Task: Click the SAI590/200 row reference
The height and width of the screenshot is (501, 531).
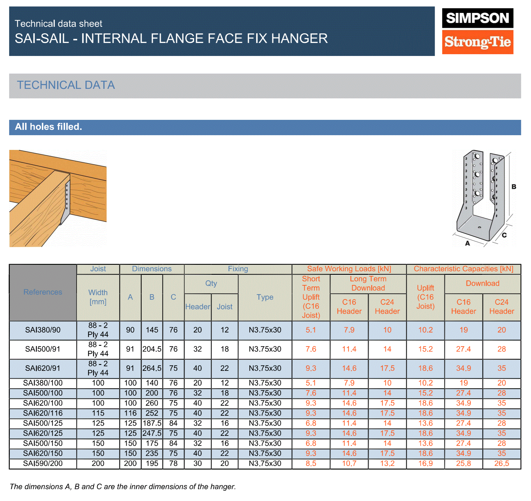Action: 43,464
